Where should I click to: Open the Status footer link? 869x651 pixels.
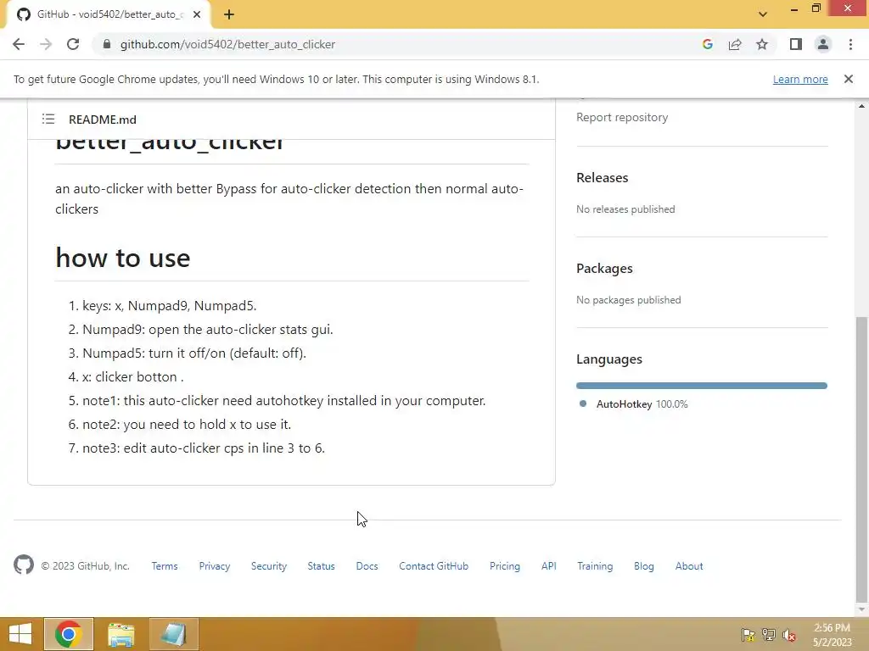click(x=322, y=566)
